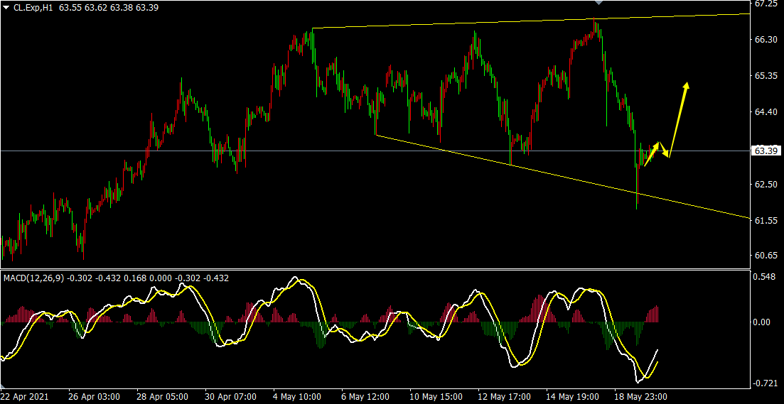Click the 64.40 price axis label
Screen dimensions: 784x404
(765, 112)
